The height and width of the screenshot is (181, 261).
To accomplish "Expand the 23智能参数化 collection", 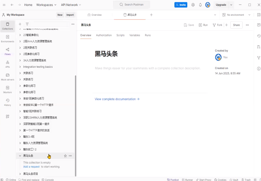I will (x=20, y=35).
